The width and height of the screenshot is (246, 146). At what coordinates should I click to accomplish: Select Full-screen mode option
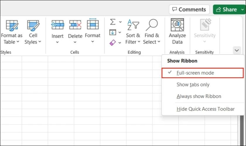point(195,73)
